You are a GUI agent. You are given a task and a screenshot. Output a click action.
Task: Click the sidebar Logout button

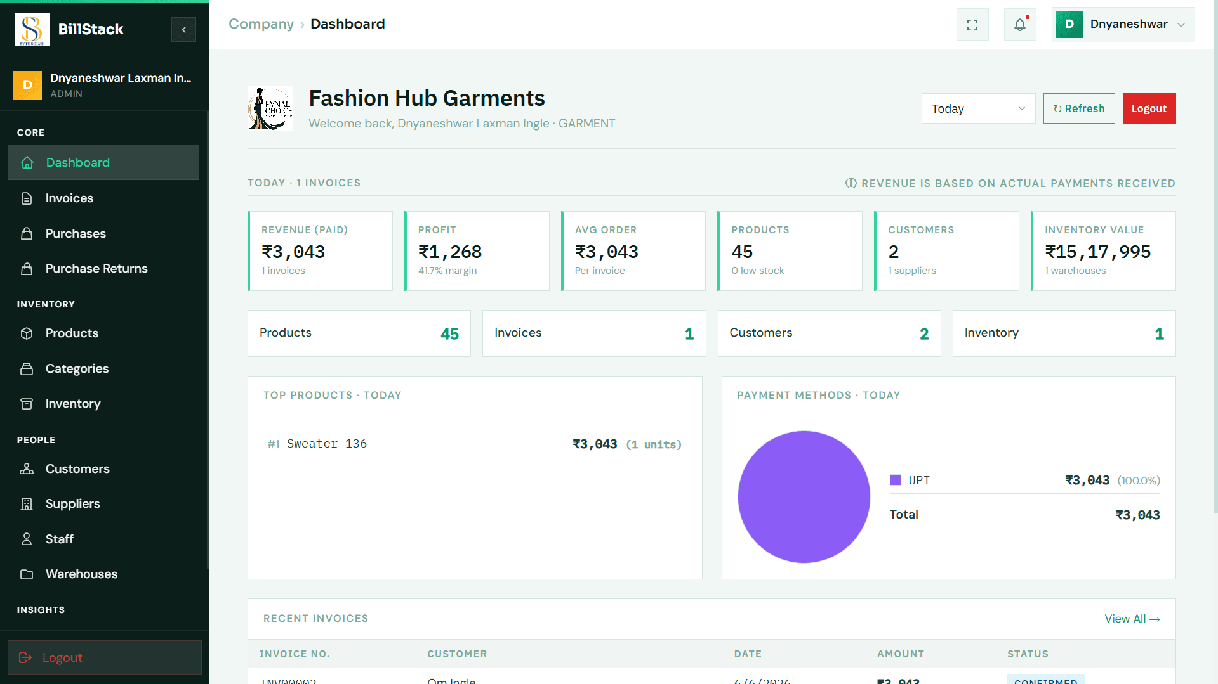click(x=105, y=658)
